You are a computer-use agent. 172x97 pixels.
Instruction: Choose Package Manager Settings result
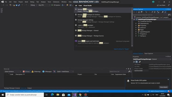pyautogui.click(x=103, y=21)
